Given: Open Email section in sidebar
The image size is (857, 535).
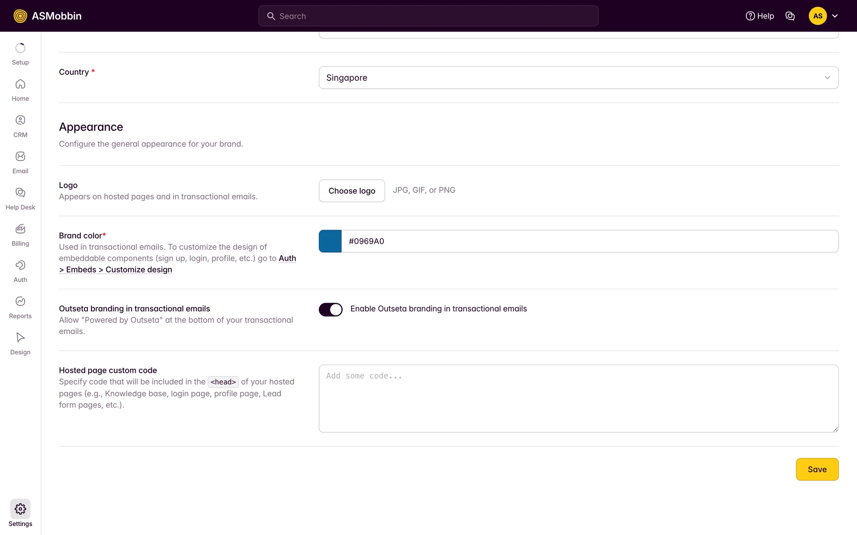Looking at the screenshot, I should (20, 156).
